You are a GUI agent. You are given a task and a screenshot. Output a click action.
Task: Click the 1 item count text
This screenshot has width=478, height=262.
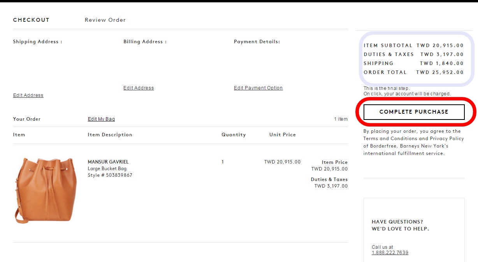341,119
